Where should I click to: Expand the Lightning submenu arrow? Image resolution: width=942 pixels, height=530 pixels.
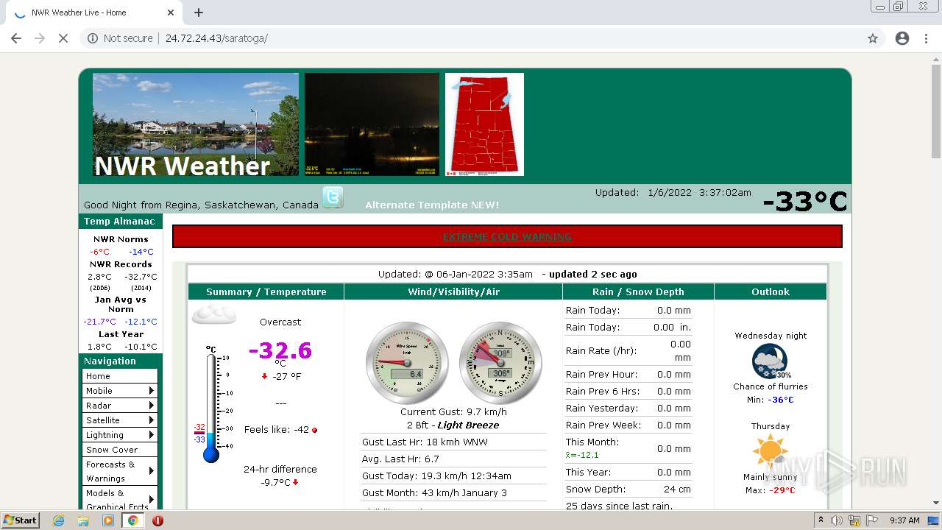coord(152,434)
